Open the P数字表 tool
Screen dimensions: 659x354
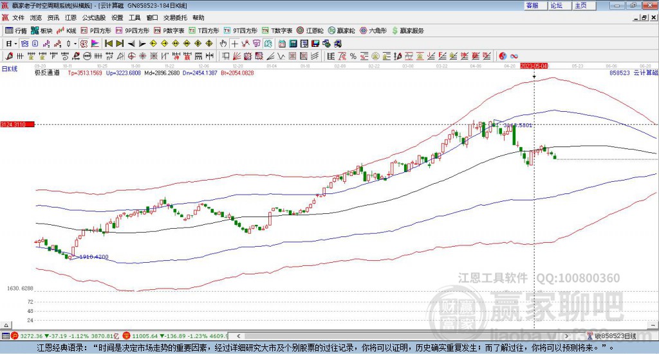(x=169, y=31)
